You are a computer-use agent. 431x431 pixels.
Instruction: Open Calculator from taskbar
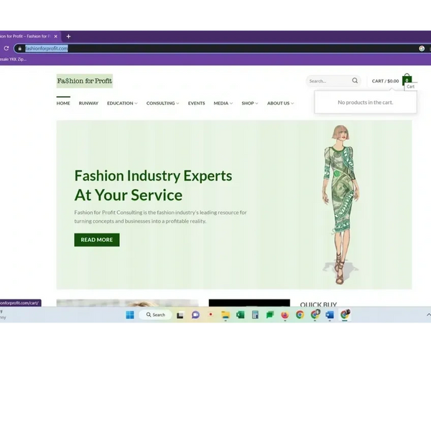[x=255, y=315]
